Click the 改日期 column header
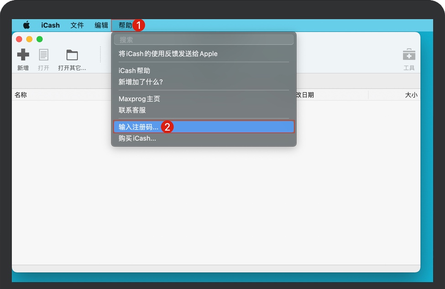The image size is (445, 289). 305,95
